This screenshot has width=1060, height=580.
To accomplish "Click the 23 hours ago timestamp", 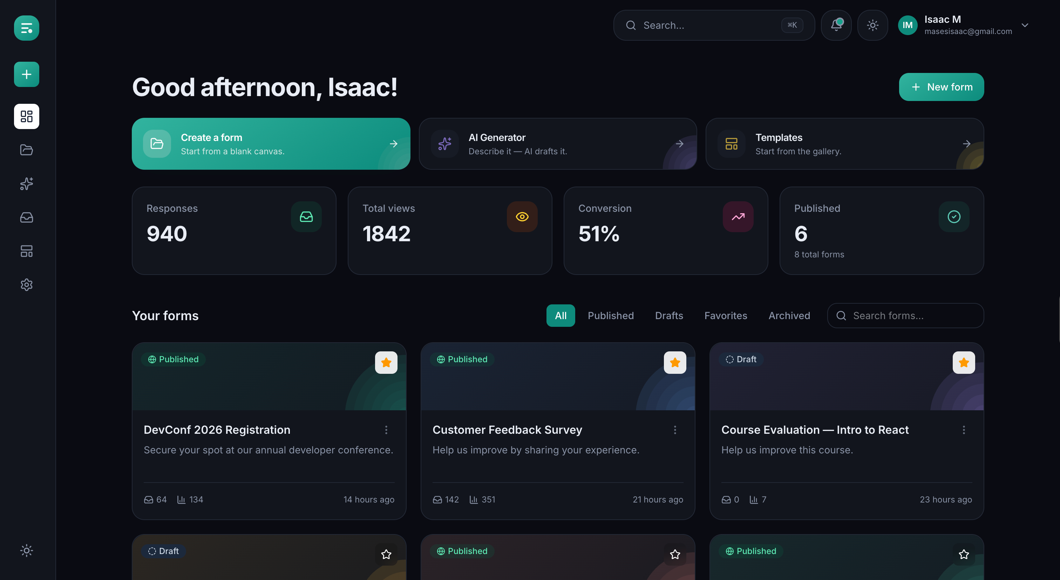I will coord(946,499).
